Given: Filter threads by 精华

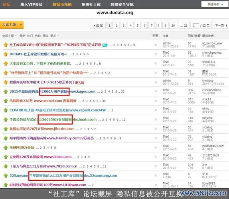Looking at the screenshot, I should [45, 36].
